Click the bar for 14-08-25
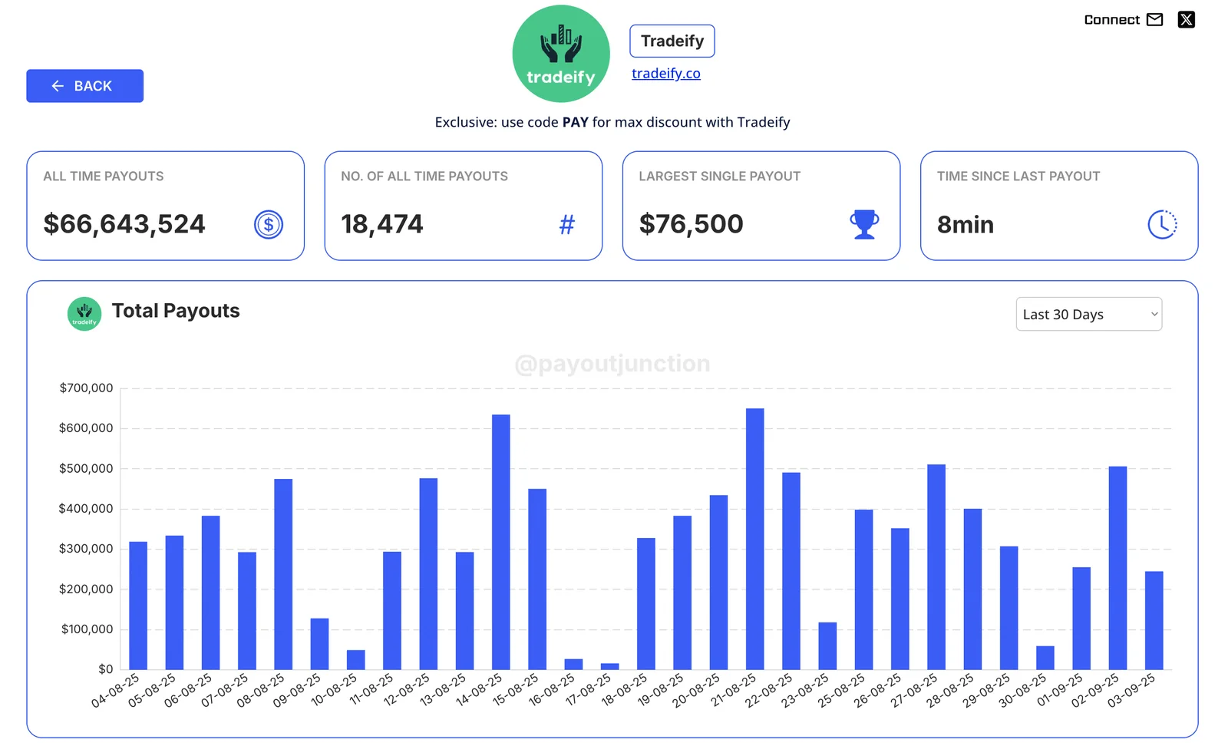 501,542
